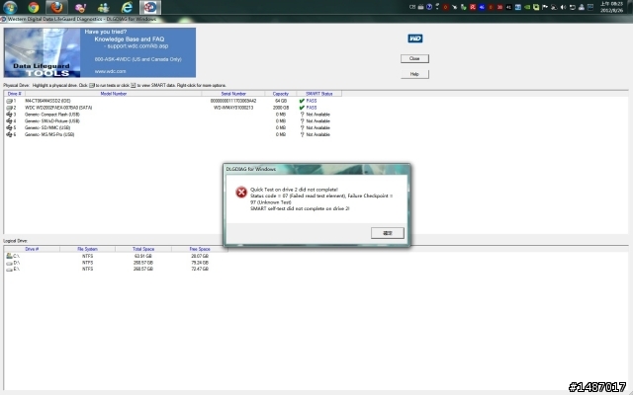Click the USB icon for drive 3
The width and height of the screenshot is (633, 395).
tap(9, 115)
